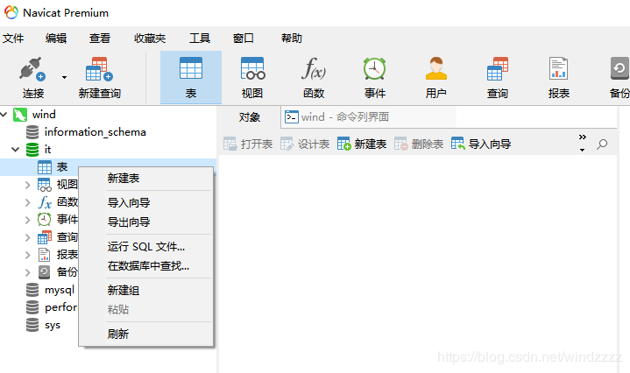The width and height of the screenshot is (630, 373).
Task: Open the 编辑 menu
Action: pos(56,39)
